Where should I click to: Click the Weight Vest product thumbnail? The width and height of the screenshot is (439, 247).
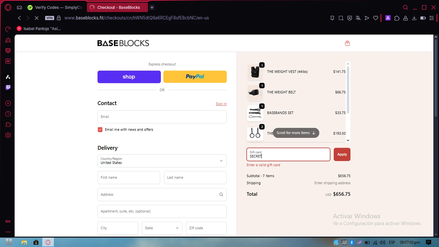pos(255,72)
